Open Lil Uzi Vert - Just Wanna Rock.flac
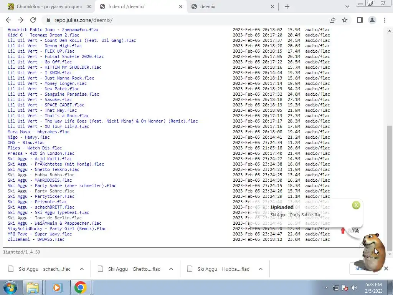The width and height of the screenshot is (393, 295). 51,78
